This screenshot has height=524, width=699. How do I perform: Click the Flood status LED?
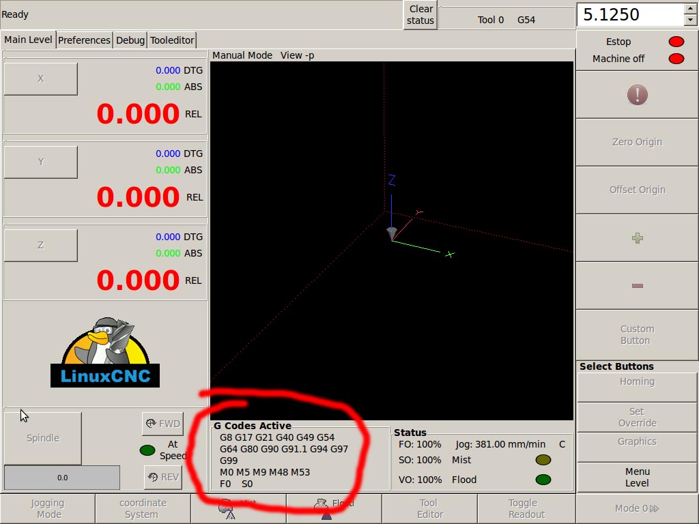click(543, 480)
